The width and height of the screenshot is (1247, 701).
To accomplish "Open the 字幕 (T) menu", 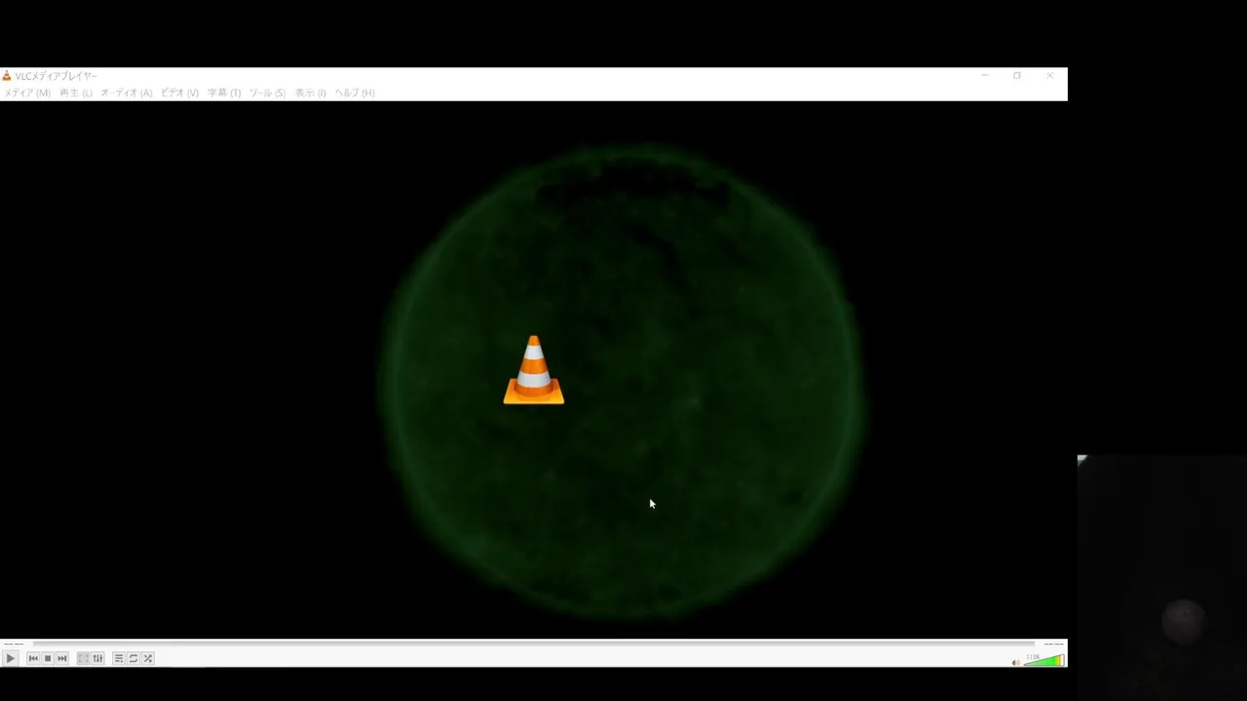I will pos(224,92).
